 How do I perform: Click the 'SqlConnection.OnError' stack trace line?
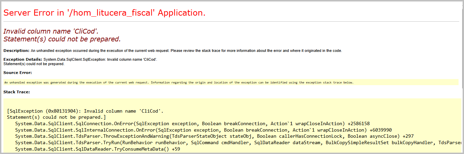click(192, 124)
